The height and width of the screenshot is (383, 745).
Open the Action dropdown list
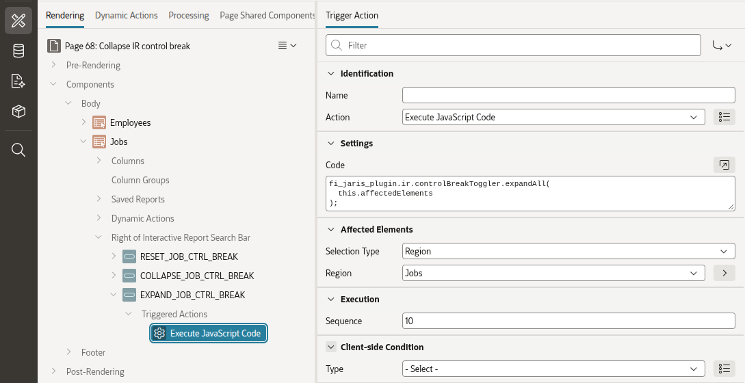(553, 117)
